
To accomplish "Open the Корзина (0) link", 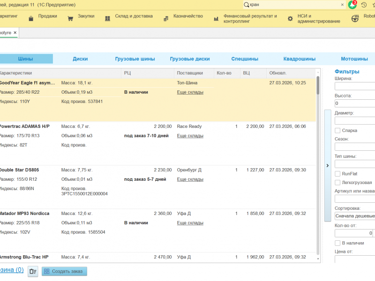I will point(12,270).
